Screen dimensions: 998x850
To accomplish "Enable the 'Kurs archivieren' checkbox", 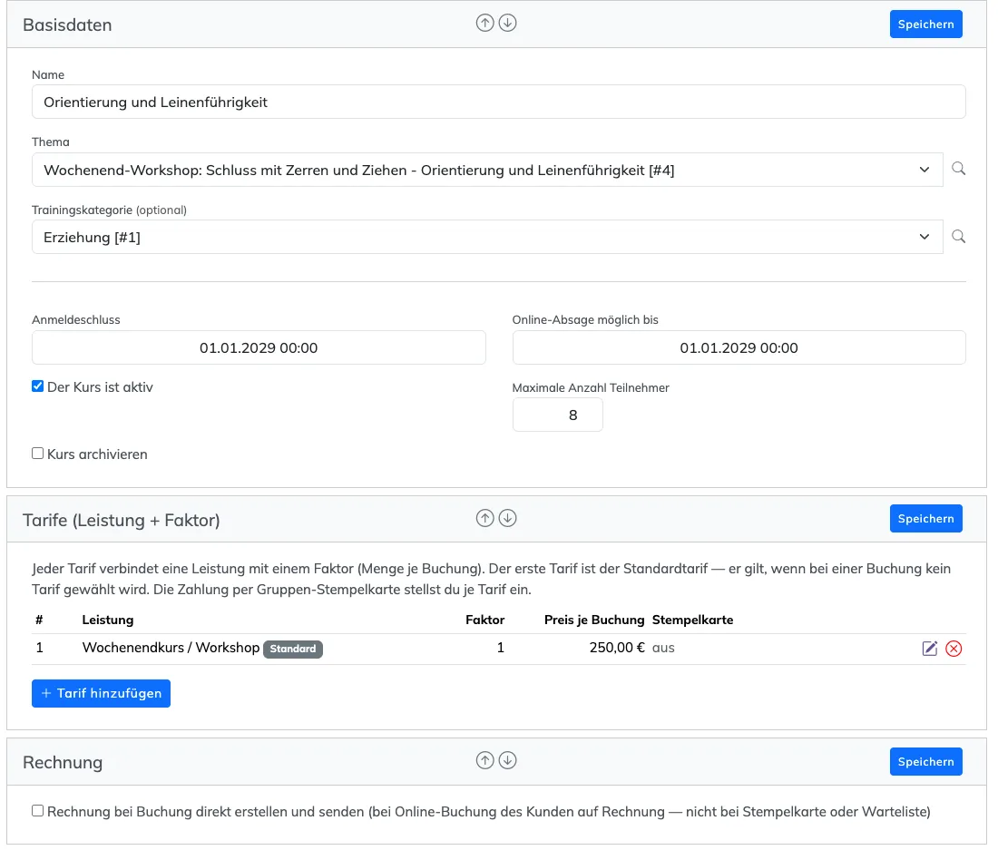I will click(x=37, y=454).
